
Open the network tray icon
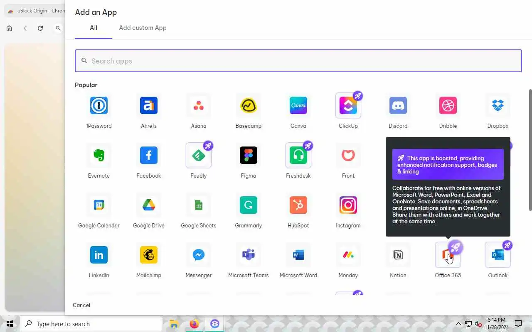click(x=468, y=324)
